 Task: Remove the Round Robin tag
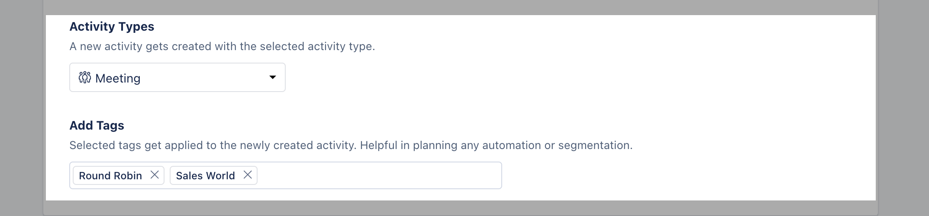[155, 175]
